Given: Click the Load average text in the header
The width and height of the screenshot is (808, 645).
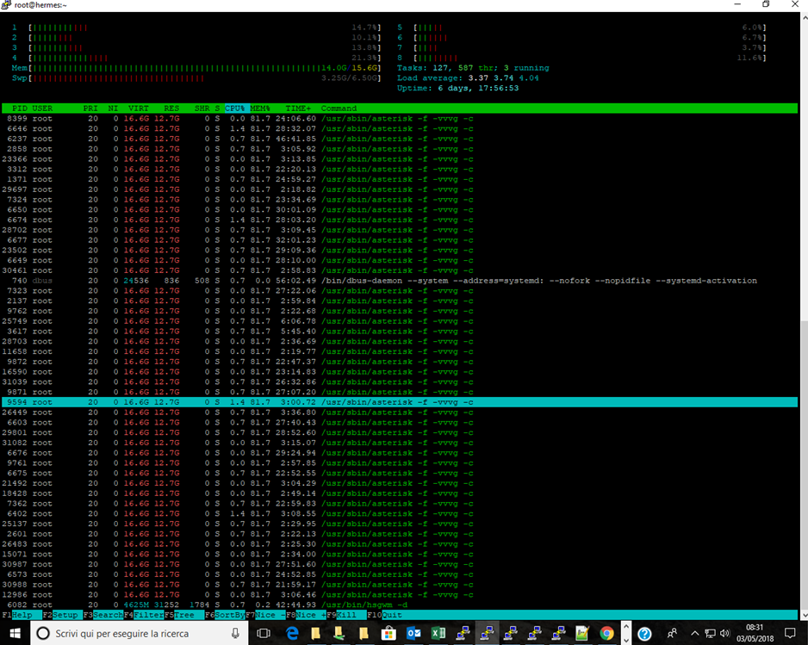Looking at the screenshot, I should click(x=468, y=78).
